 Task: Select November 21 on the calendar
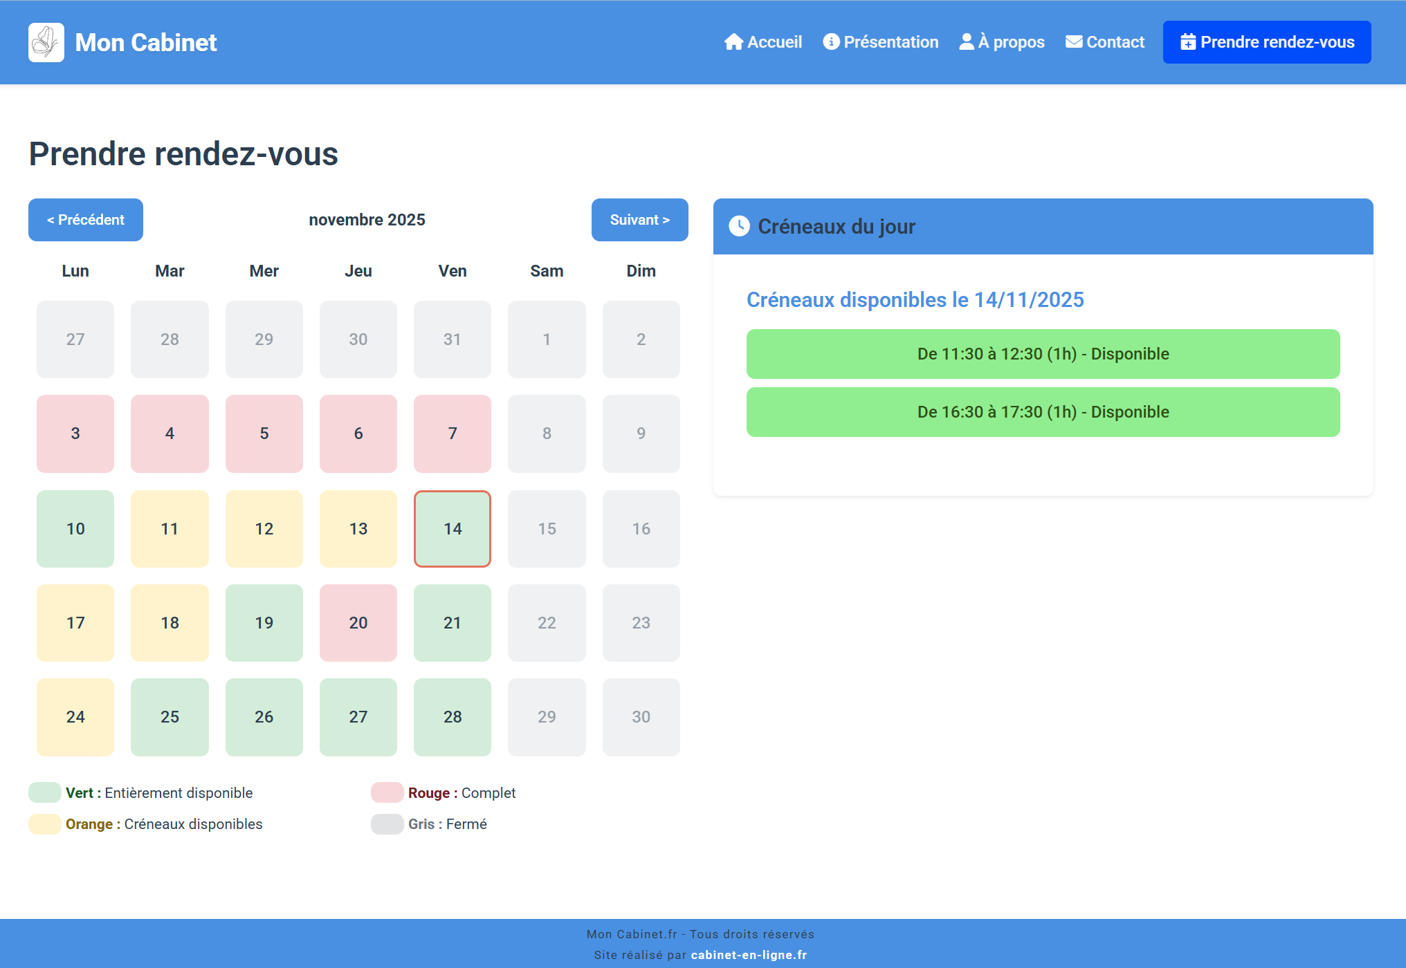click(x=453, y=623)
